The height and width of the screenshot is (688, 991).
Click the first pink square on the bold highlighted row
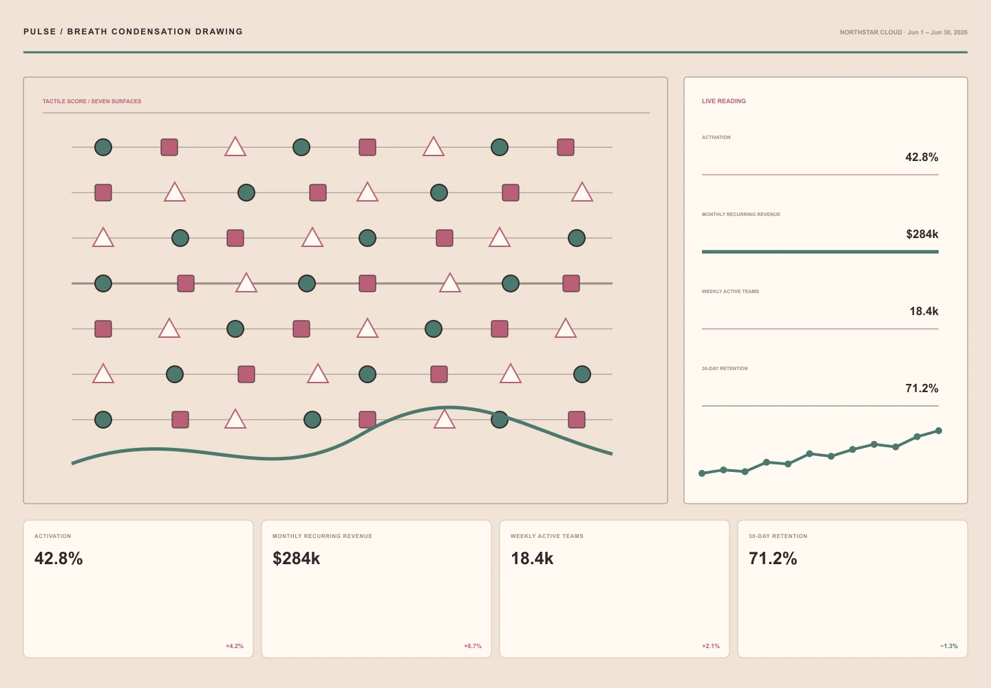186,283
